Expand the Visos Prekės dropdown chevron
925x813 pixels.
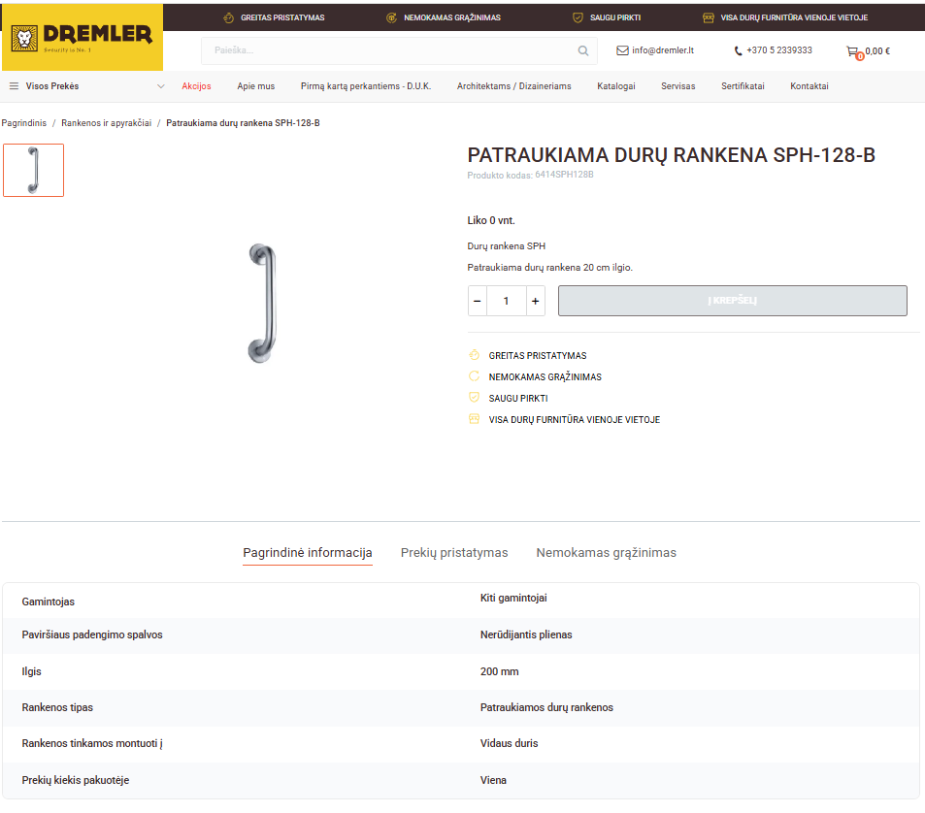(x=161, y=86)
